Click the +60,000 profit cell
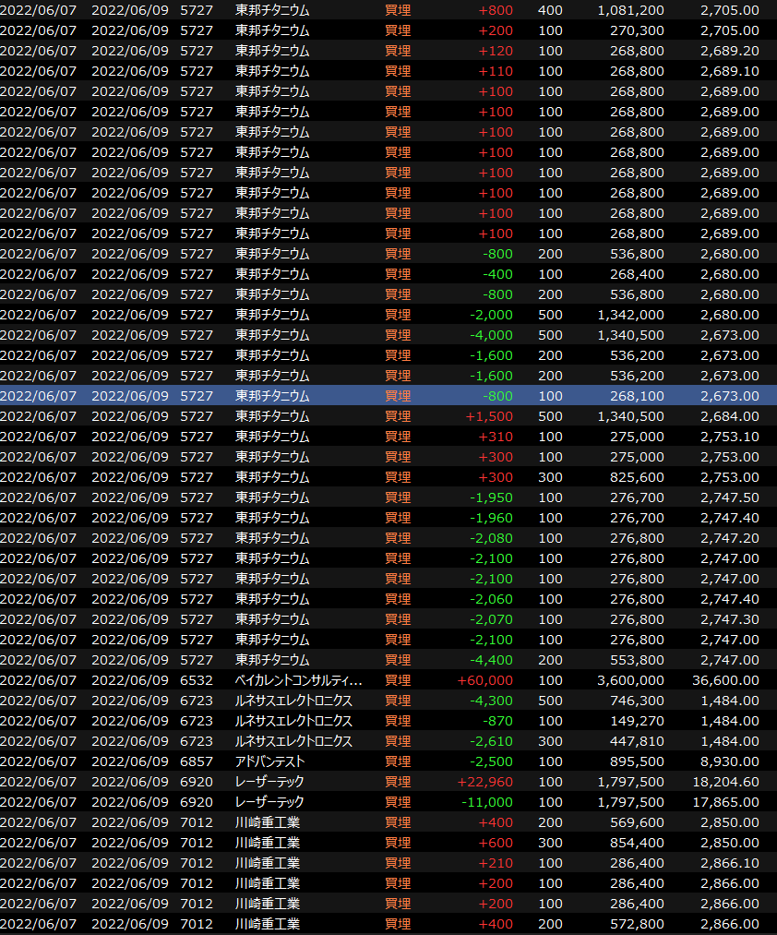 485,680
